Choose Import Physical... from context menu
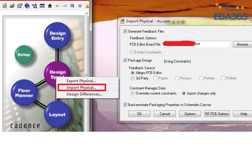252x148 pixels. [x=88, y=88]
